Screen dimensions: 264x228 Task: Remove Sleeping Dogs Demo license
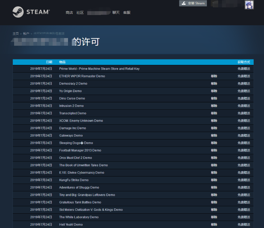(x=214, y=143)
